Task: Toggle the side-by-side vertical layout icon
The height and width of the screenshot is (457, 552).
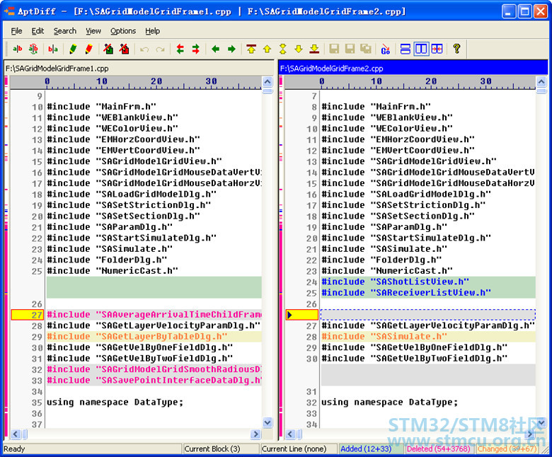Action: click(421, 49)
